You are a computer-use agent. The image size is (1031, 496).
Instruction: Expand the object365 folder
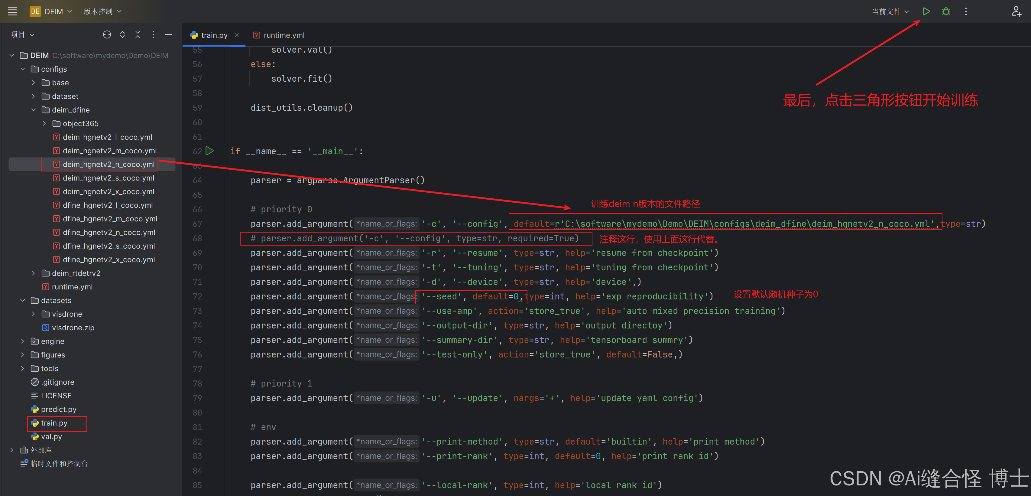44,123
